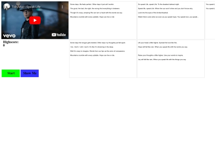Click the green Start button
This screenshot has width=215, height=161.
pyautogui.click(x=11, y=73)
